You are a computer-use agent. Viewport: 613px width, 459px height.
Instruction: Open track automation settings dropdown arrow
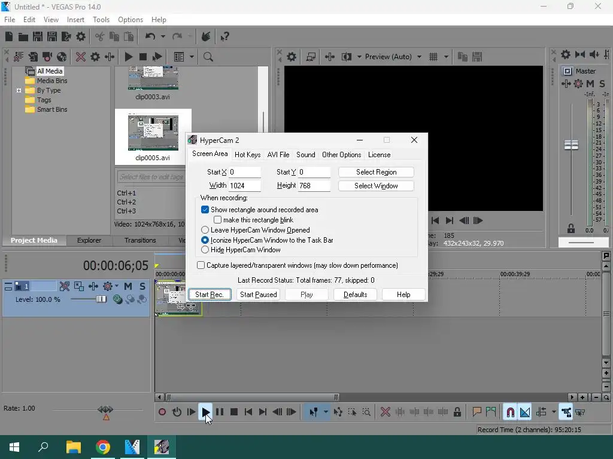[x=117, y=286]
